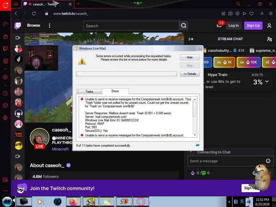
Task: Click the Windows Live Mail progress bar
Action: pos(126,74)
